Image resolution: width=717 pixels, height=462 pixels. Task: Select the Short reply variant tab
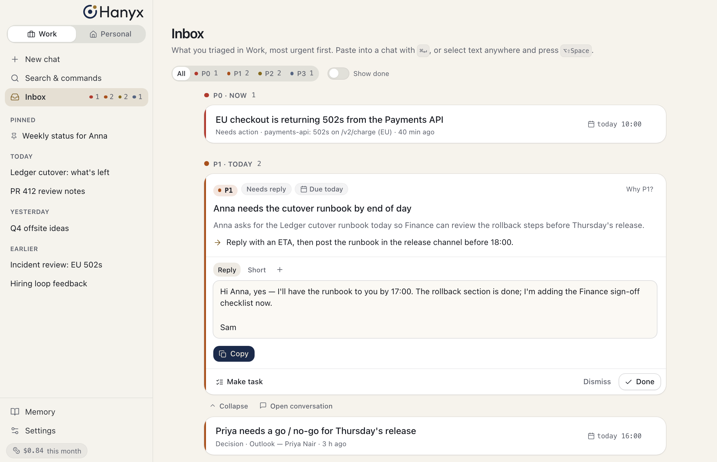click(x=257, y=270)
